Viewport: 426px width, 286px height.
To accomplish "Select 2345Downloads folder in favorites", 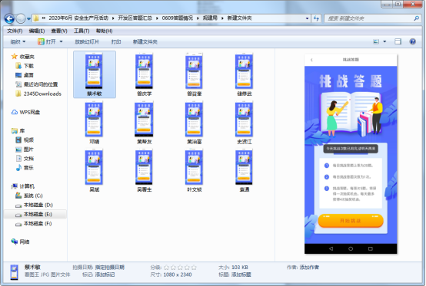I will pos(38,94).
